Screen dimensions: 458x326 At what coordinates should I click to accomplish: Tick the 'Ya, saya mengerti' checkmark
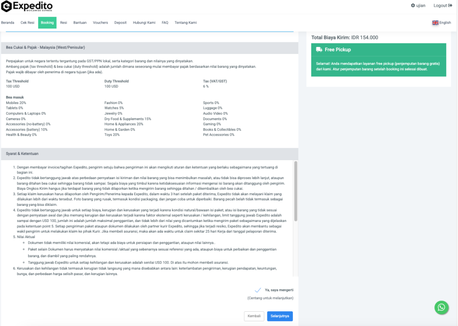pyautogui.click(x=258, y=290)
